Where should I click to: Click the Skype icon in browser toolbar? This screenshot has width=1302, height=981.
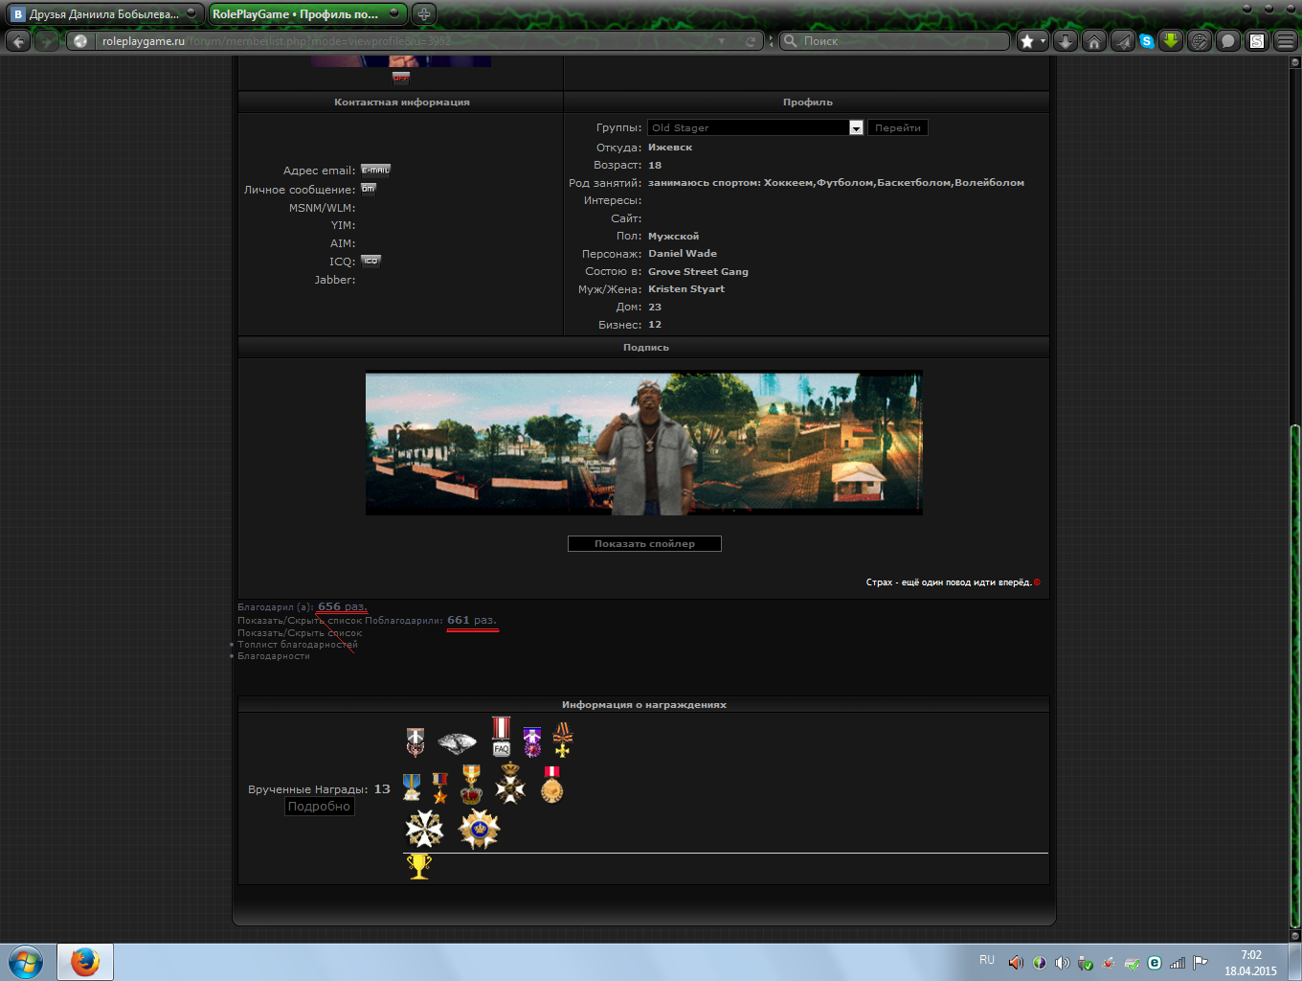coord(1146,40)
